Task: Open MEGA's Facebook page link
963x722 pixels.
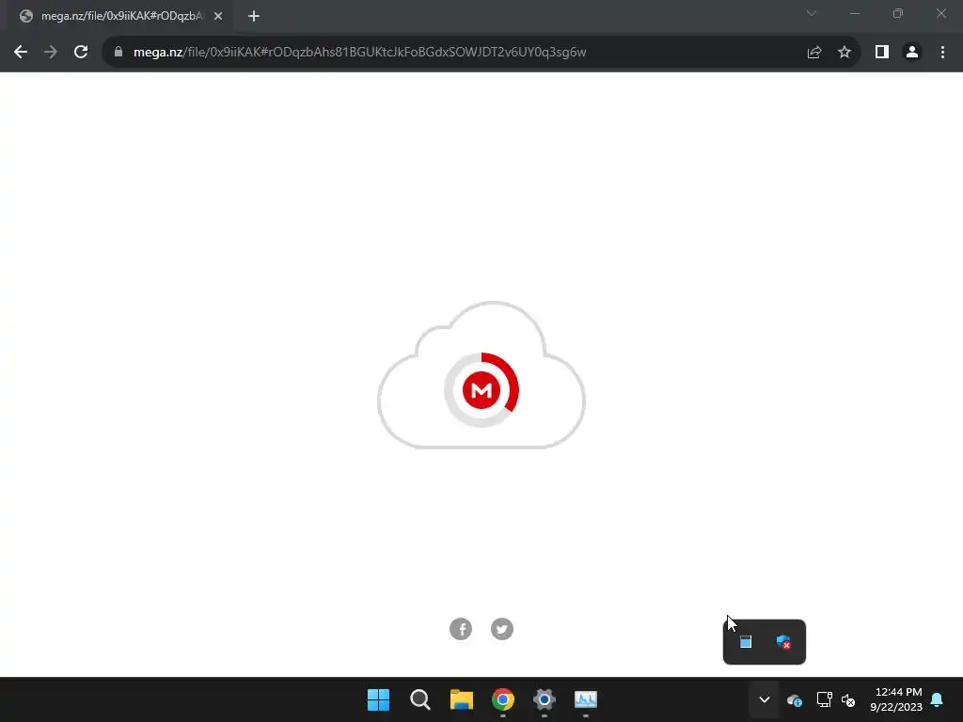Action: point(461,629)
